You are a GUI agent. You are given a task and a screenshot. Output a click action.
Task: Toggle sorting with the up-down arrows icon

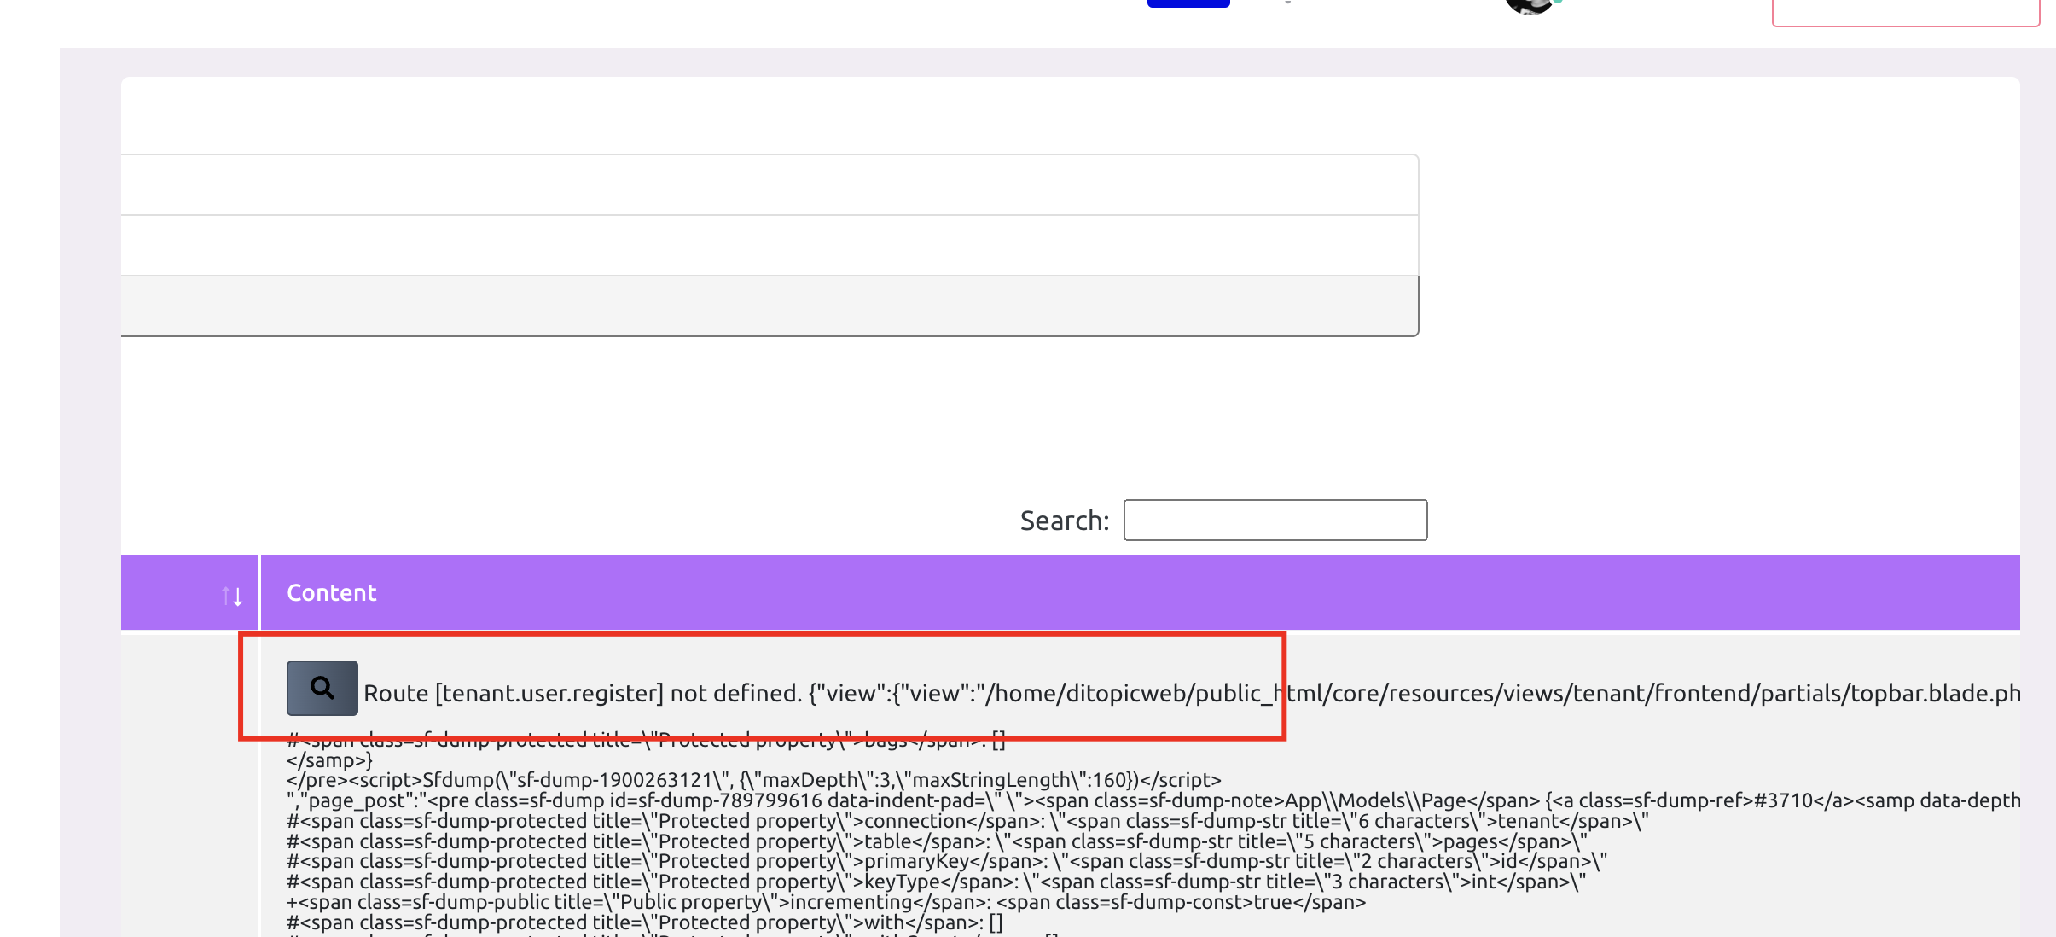pos(232,596)
